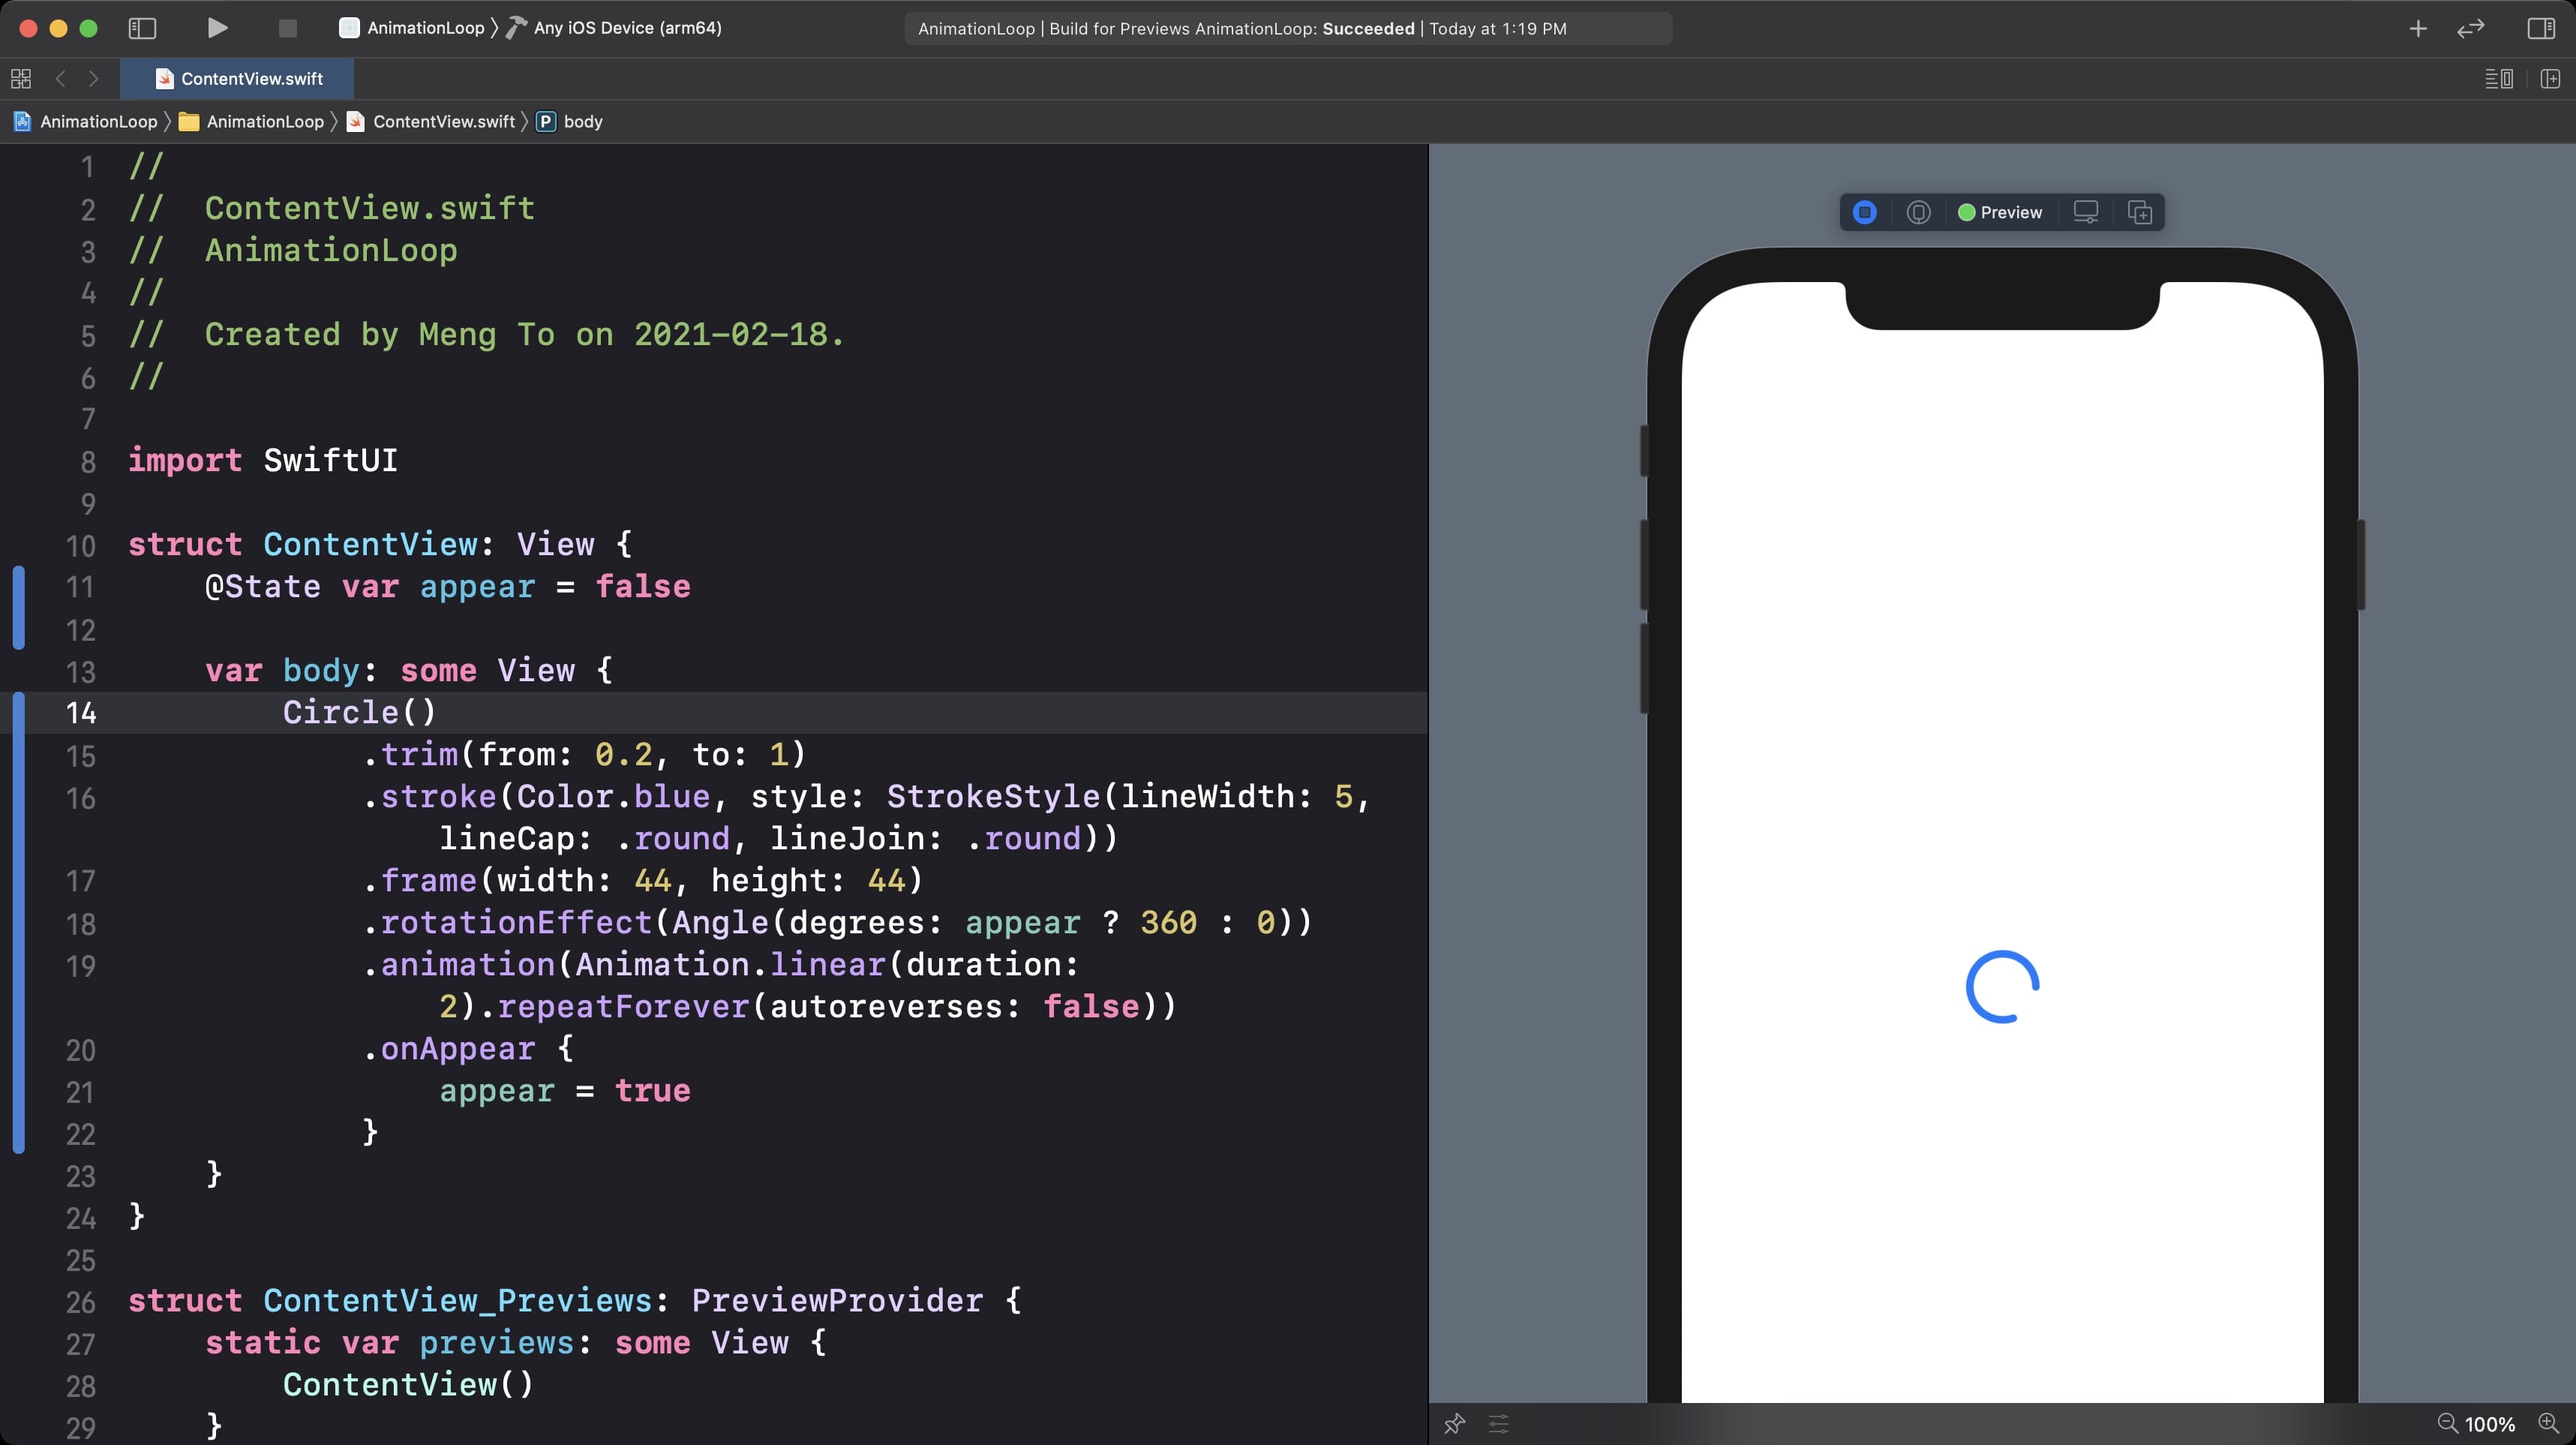Open canvas settings sliders icon

click(1498, 1423)
